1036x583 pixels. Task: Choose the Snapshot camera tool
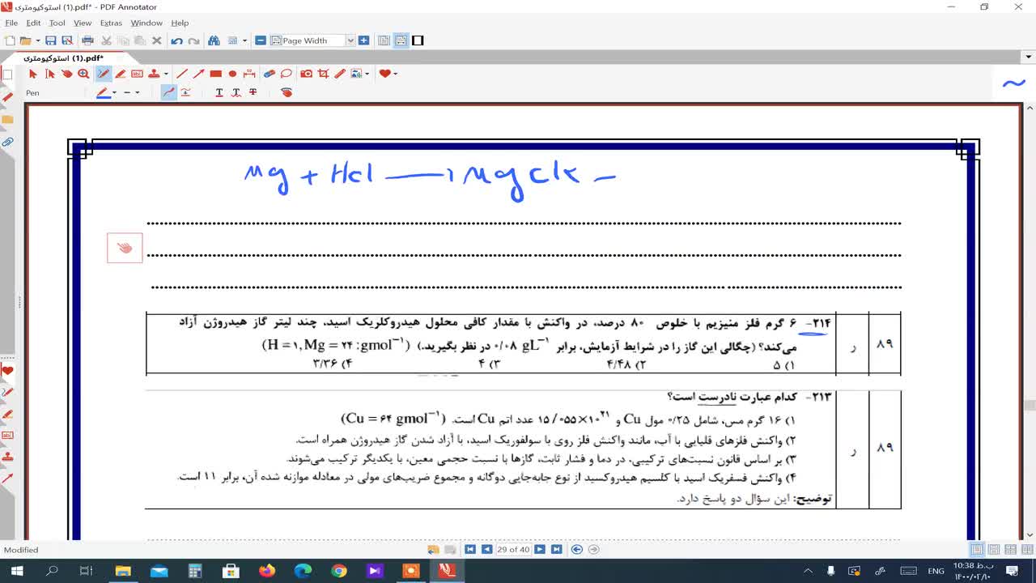point(306,74)
